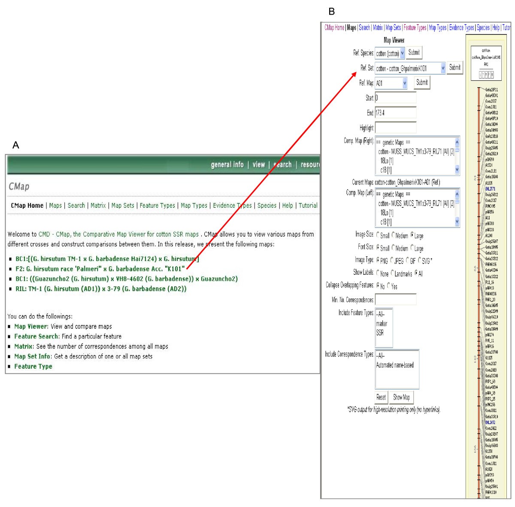Choose SVG as the Image Type

tap(420, 260)
